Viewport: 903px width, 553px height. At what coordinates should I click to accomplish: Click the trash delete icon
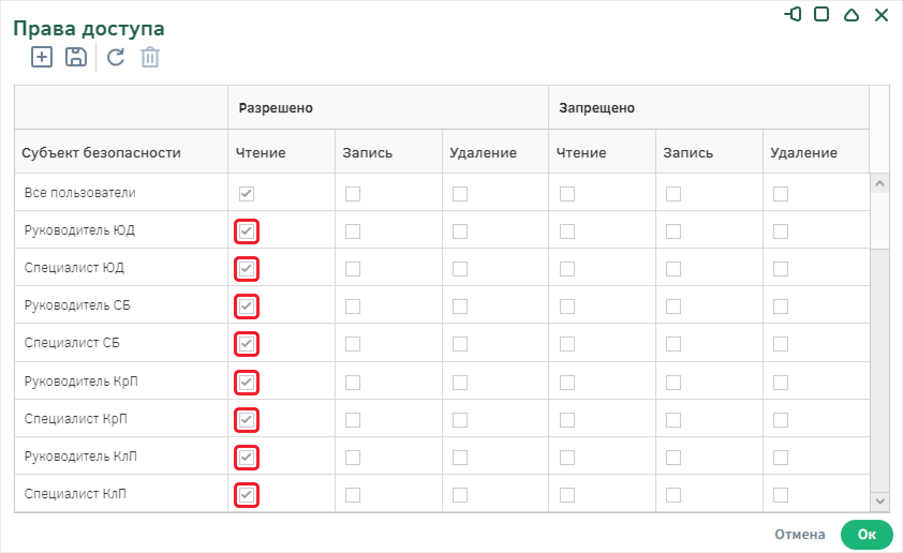pos(150,57)
